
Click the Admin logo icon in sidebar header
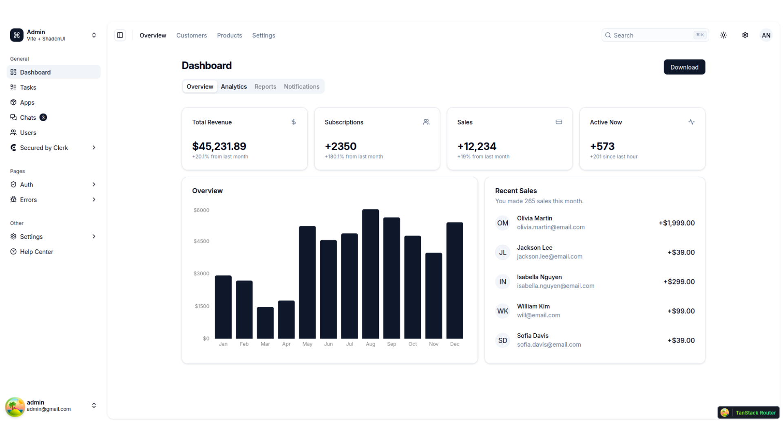tap(17, 35)
